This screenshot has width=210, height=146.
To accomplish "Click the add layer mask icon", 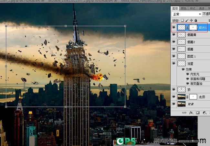I will click(x=197, y=113).
